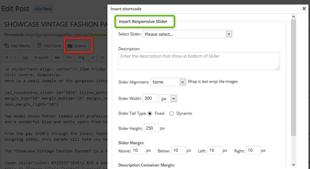The width and height of the screenshot is (310, 169).
Task: Click the 'Insert shortcode' dialog title
Action: [126, 9]
